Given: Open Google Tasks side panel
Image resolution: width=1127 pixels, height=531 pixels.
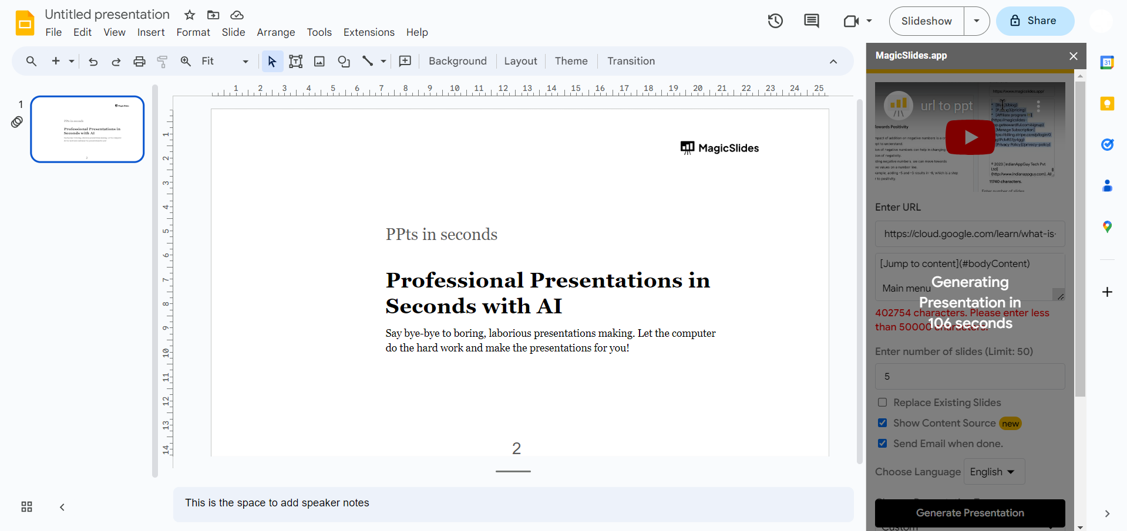Looking at the screenshot, I should 1107,144.
